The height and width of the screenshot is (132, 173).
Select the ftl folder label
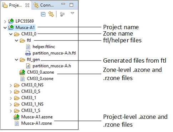point(29,40)
